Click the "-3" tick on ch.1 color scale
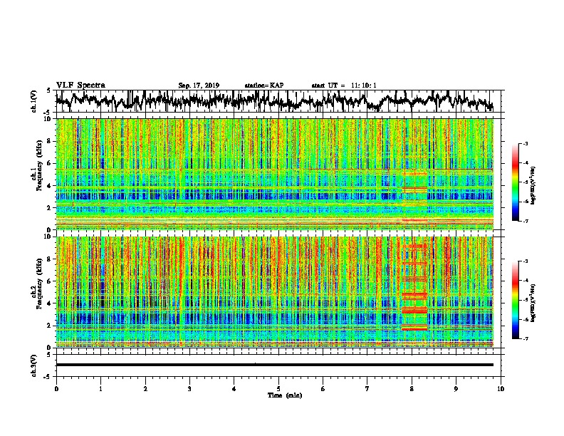The height and width of the screenshot is (436, 564). pyautogui.click(x=525, y=143)
